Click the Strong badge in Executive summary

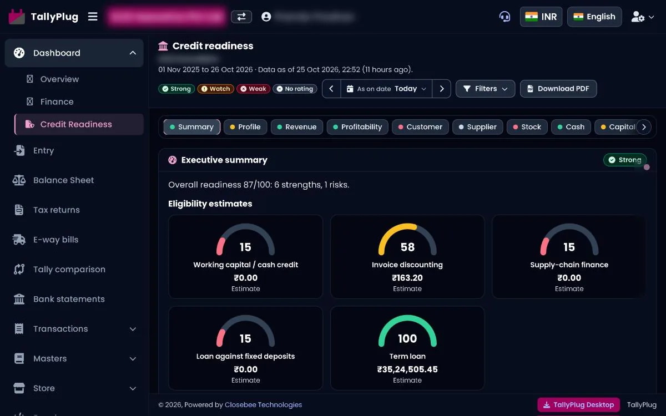tap(625, 160)
